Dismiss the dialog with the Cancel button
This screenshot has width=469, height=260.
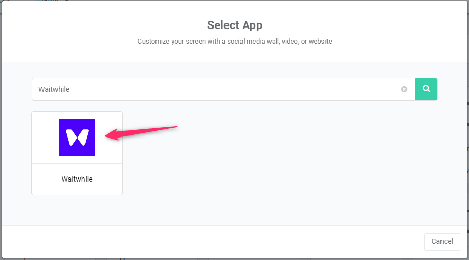tap(442, 241)
